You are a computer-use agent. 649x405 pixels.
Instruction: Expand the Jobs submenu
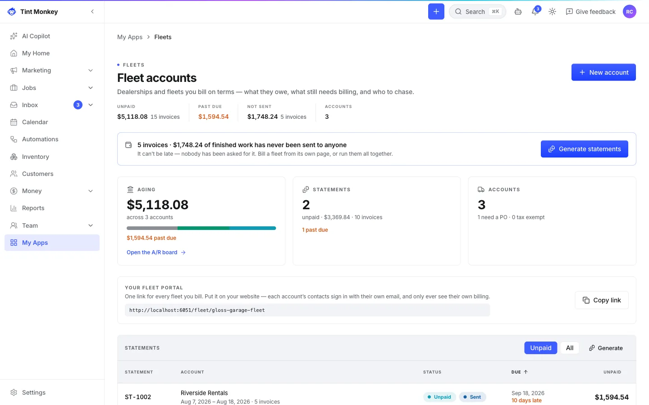[91, 88]
